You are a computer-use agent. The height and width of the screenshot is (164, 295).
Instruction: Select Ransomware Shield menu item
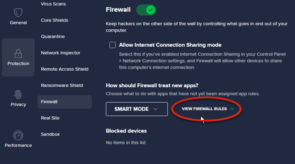(x=62, y=85)
